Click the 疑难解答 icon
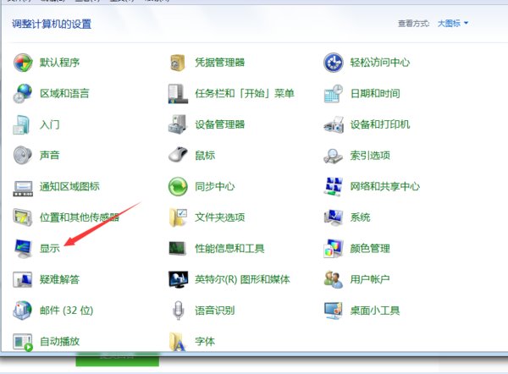 (x=23, y=280)
